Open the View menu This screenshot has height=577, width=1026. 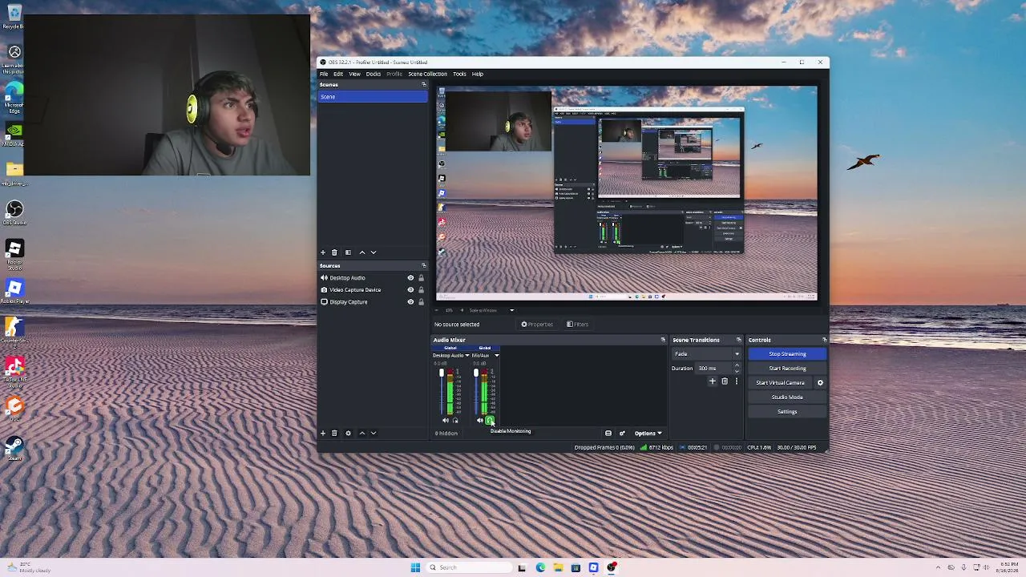354,74
